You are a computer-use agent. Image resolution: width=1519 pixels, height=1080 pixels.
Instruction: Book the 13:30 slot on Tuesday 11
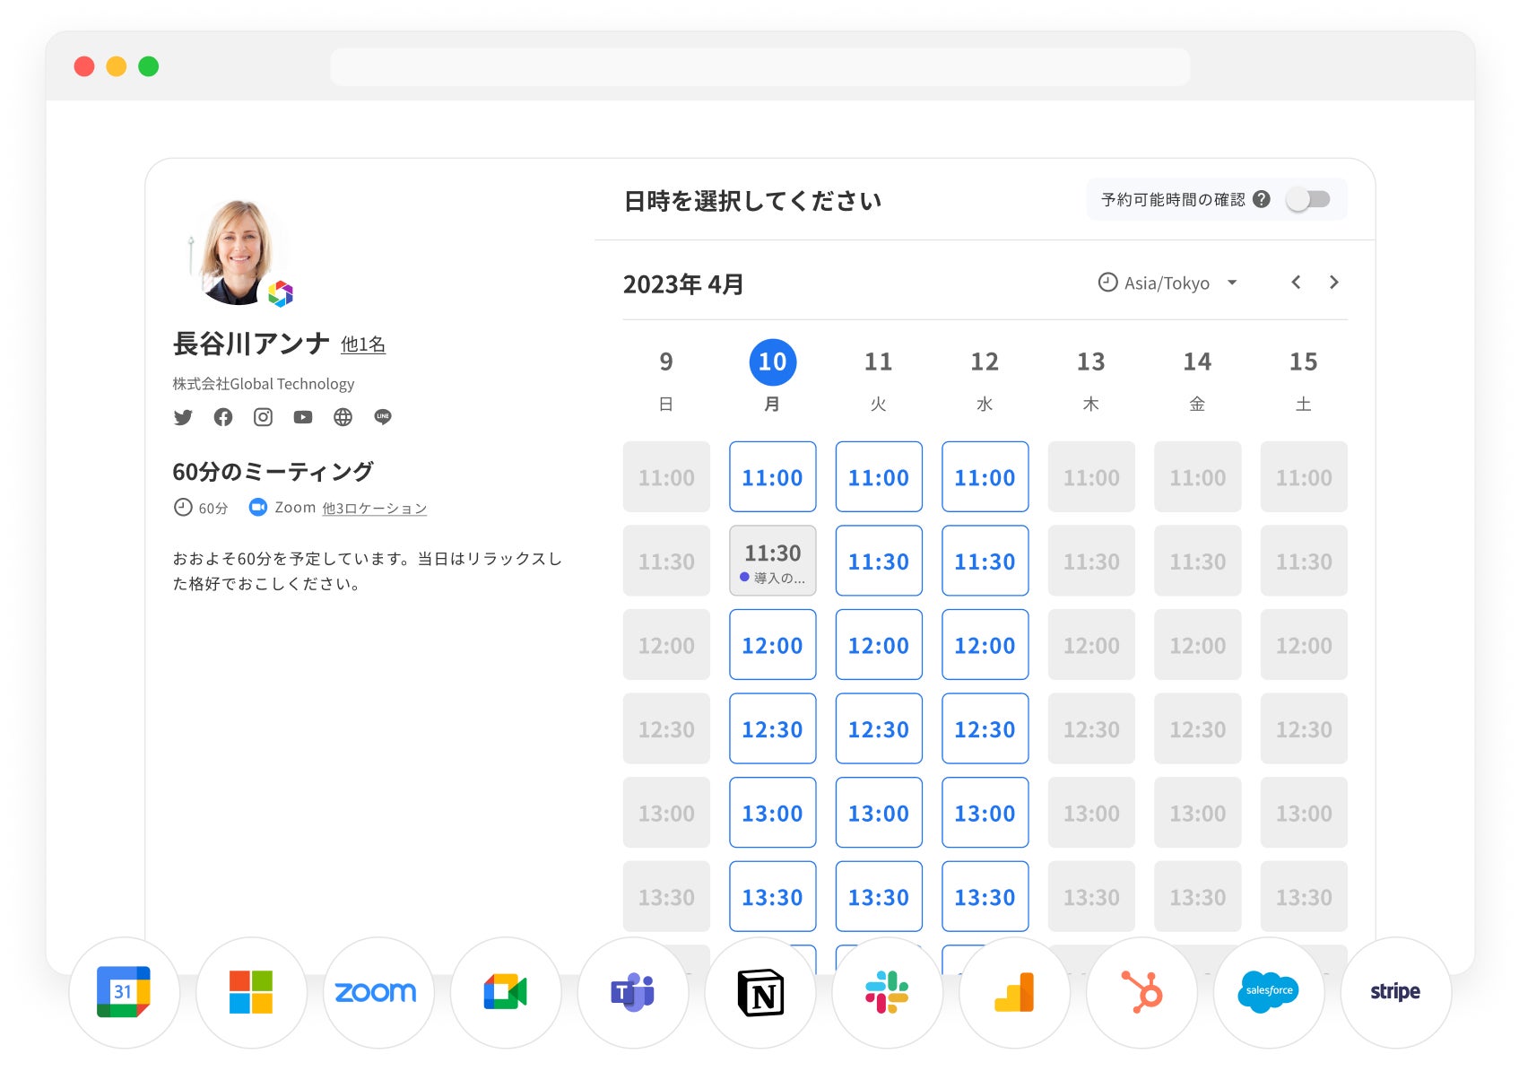[879, 897]
